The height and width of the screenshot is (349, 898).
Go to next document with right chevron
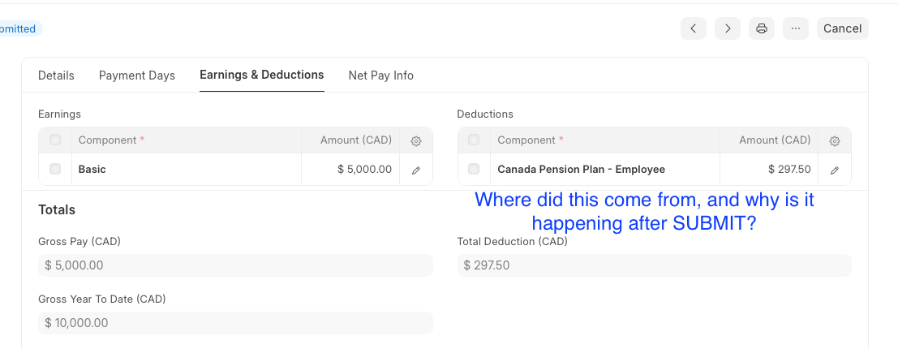tap(728, 28)
